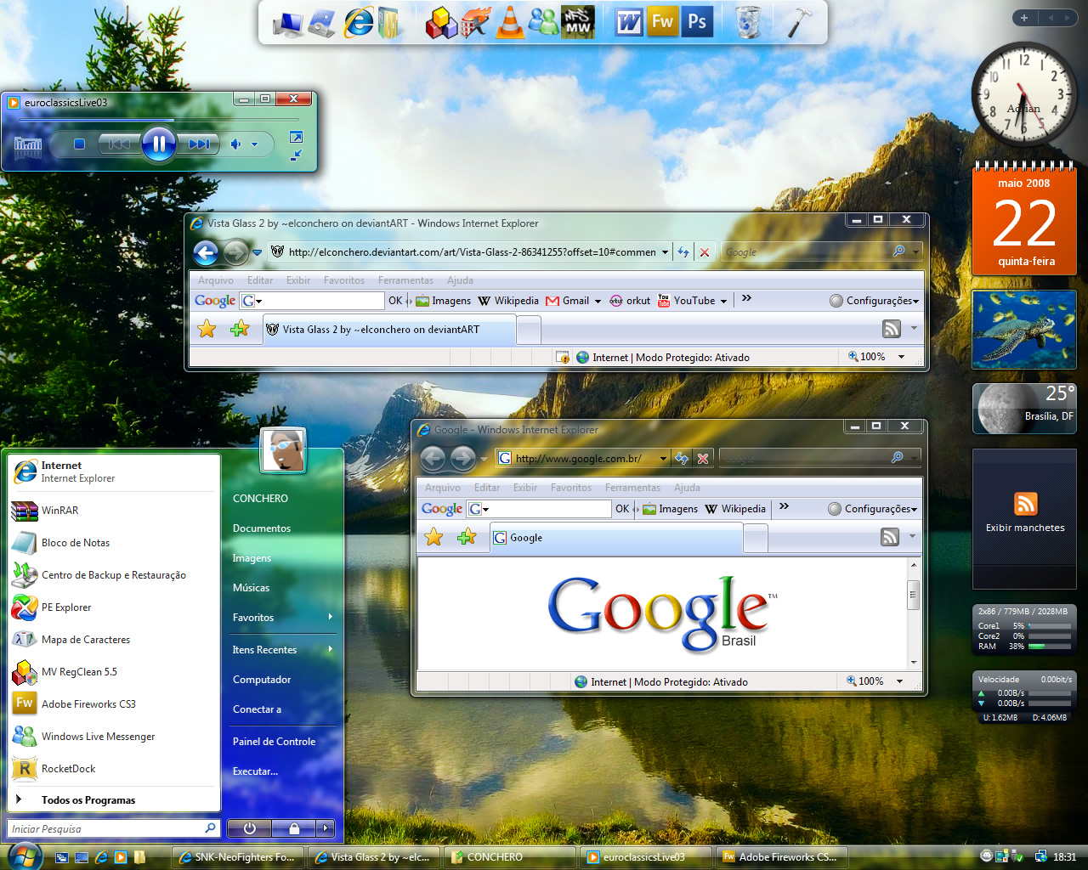This screenshot has width=1088, height=870.
Task: Open zoom level dropdown in deviantART window
Action: coord(901,357)
